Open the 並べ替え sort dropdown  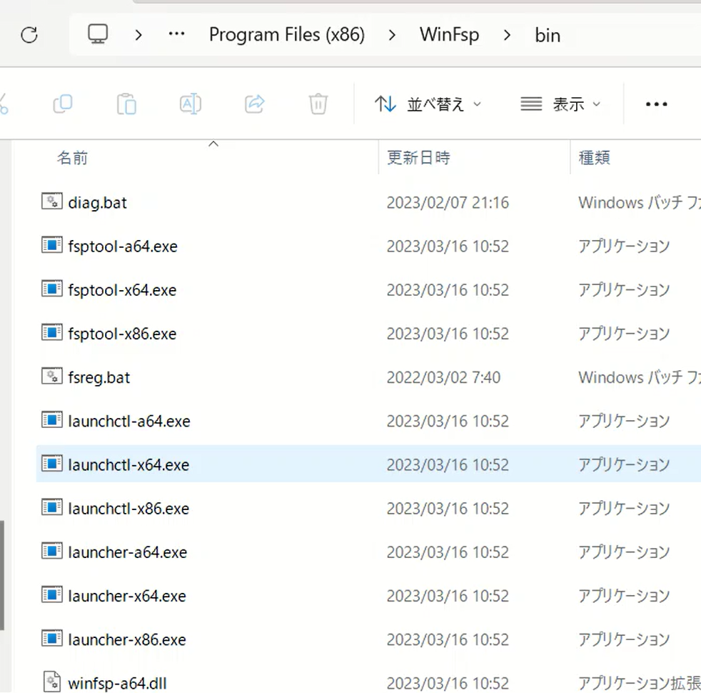point(428,104)
